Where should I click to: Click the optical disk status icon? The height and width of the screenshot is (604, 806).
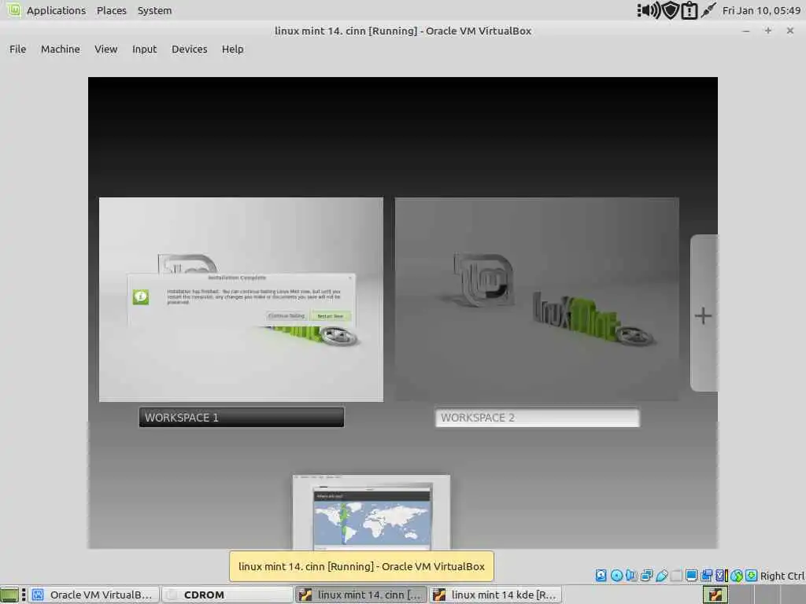pos(616,575)
